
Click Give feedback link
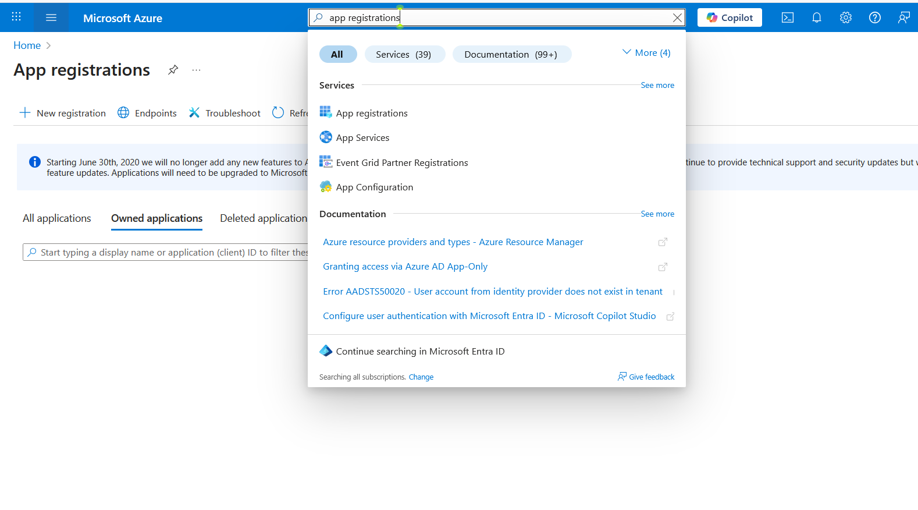(646, 377)
